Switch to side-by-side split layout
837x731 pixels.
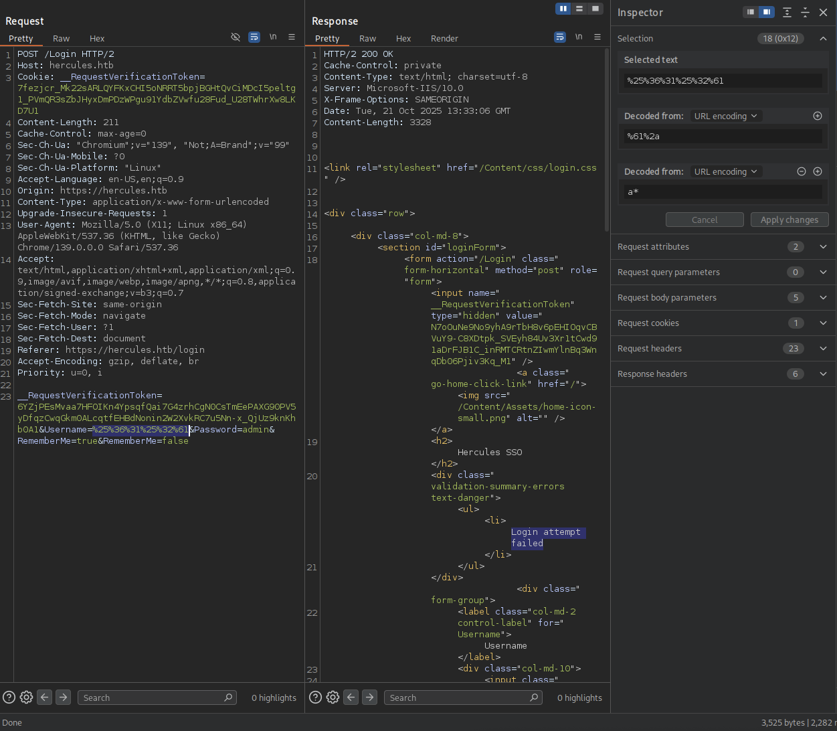click(x=563, y=9)
